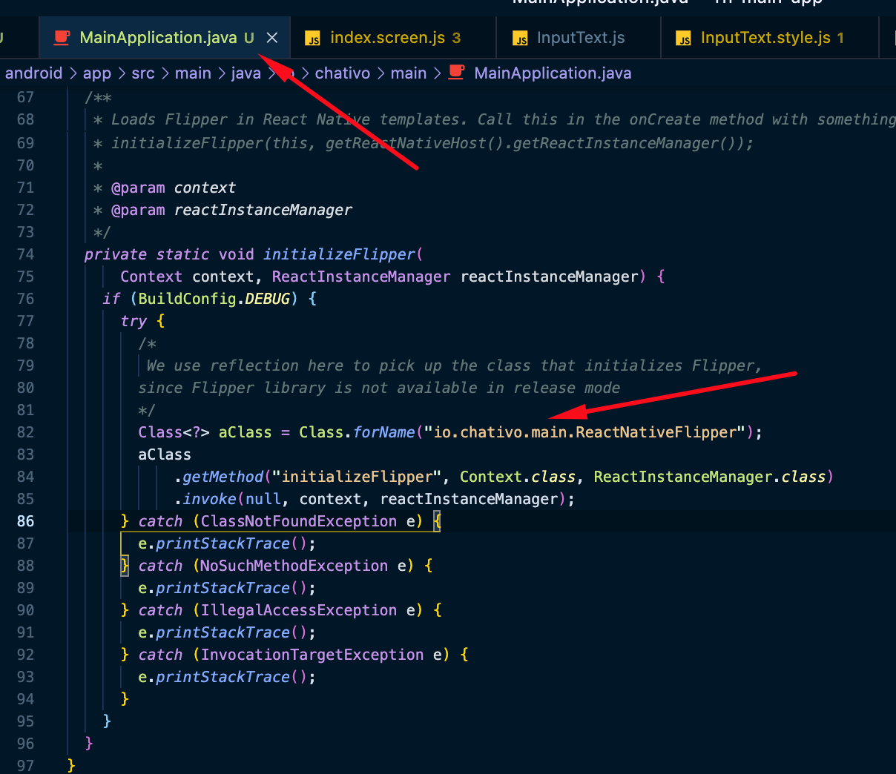Click the @param reactInstanceManager comment line
Viewport: 896px width, 774px height.
(223, 210)
